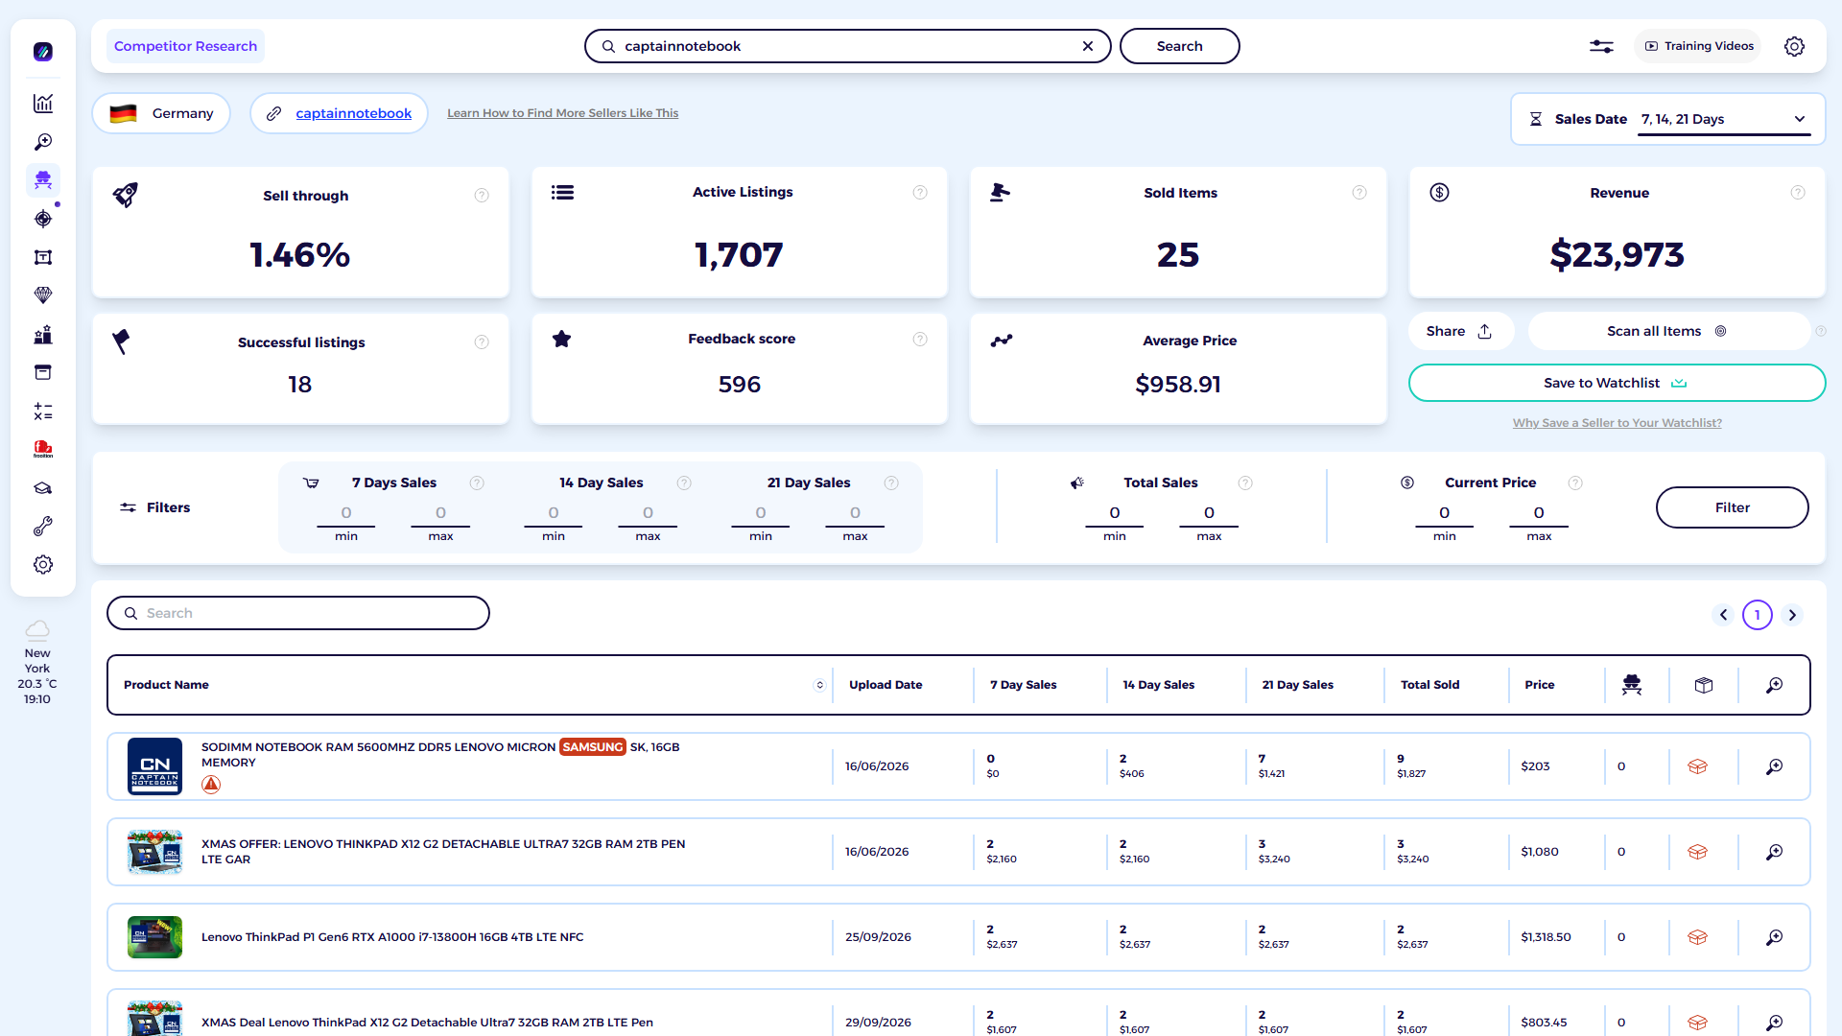Click the Sell through help icon
Screen dimensions: 1842x1036
[x=482, y=196]
